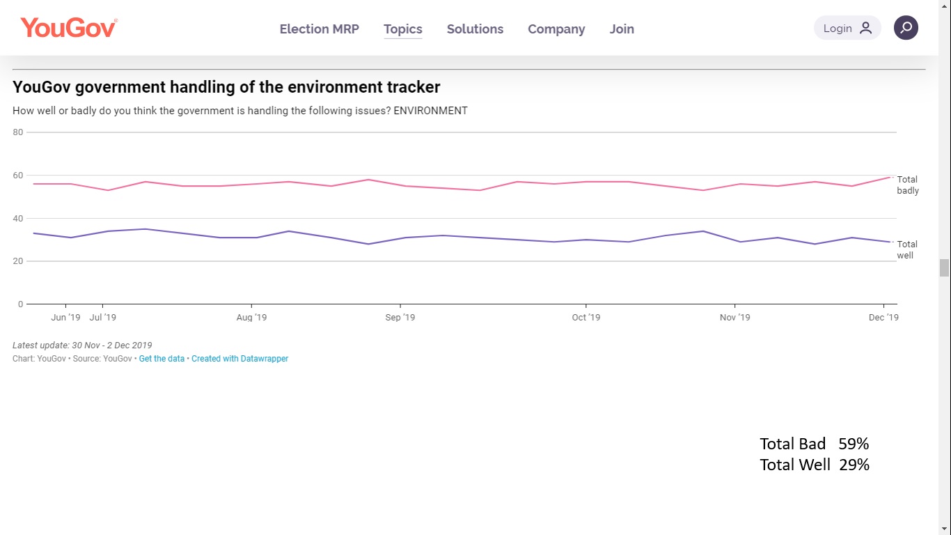Click the Nov '19 axis label
Viewport: 951px width, 535px height.
pos(735,318)
